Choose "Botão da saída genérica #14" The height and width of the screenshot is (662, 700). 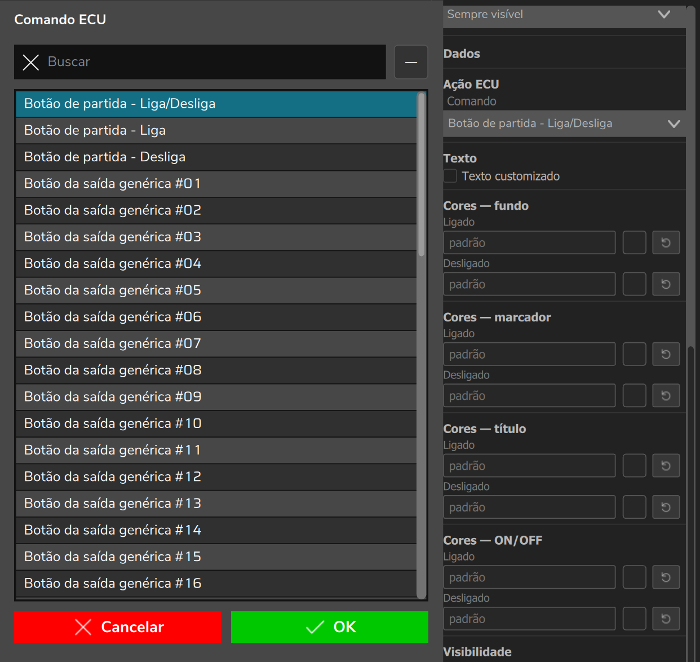tap(216, 530)
